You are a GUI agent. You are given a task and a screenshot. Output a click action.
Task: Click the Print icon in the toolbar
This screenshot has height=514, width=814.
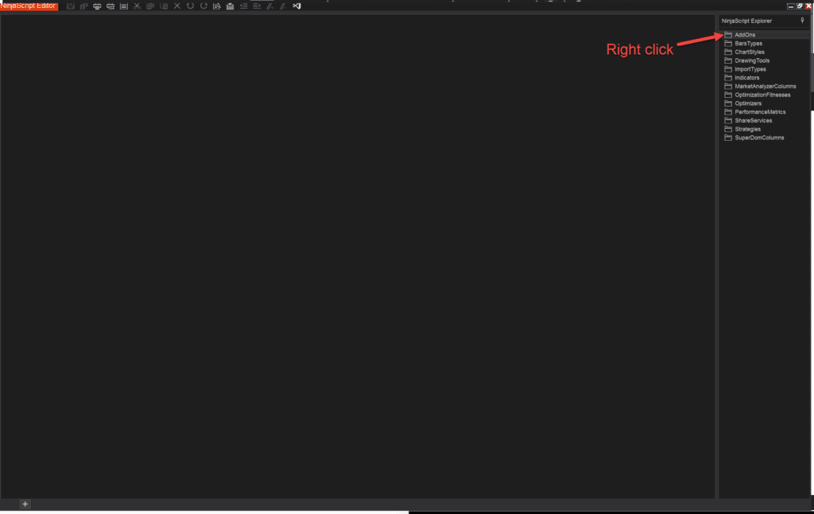(97, 6)
